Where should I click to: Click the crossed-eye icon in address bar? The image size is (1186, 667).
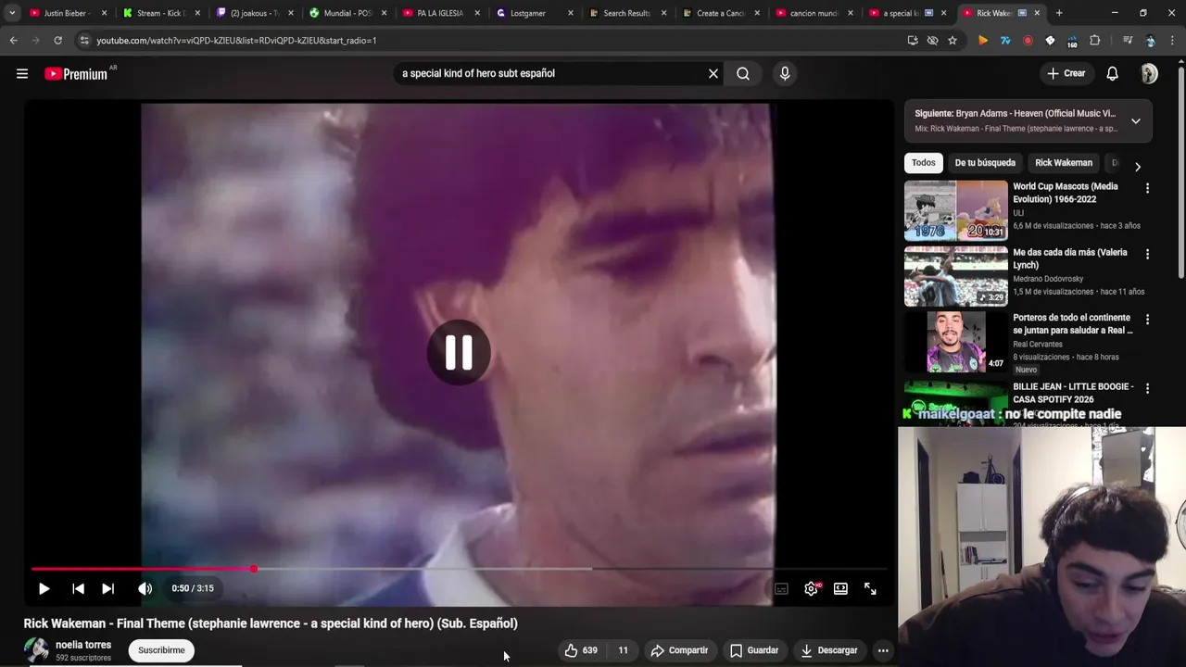932,41
